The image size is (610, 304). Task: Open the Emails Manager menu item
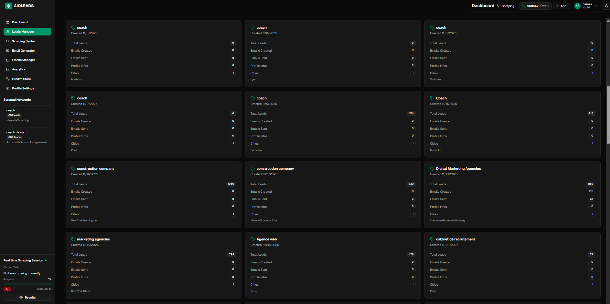click(23, 60)
